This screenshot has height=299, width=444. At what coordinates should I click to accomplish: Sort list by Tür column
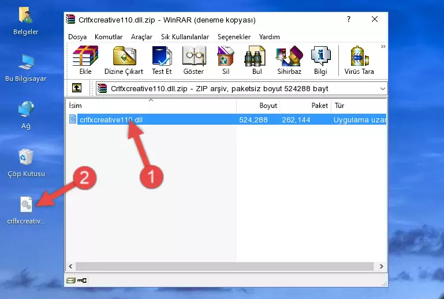[359, 106]
